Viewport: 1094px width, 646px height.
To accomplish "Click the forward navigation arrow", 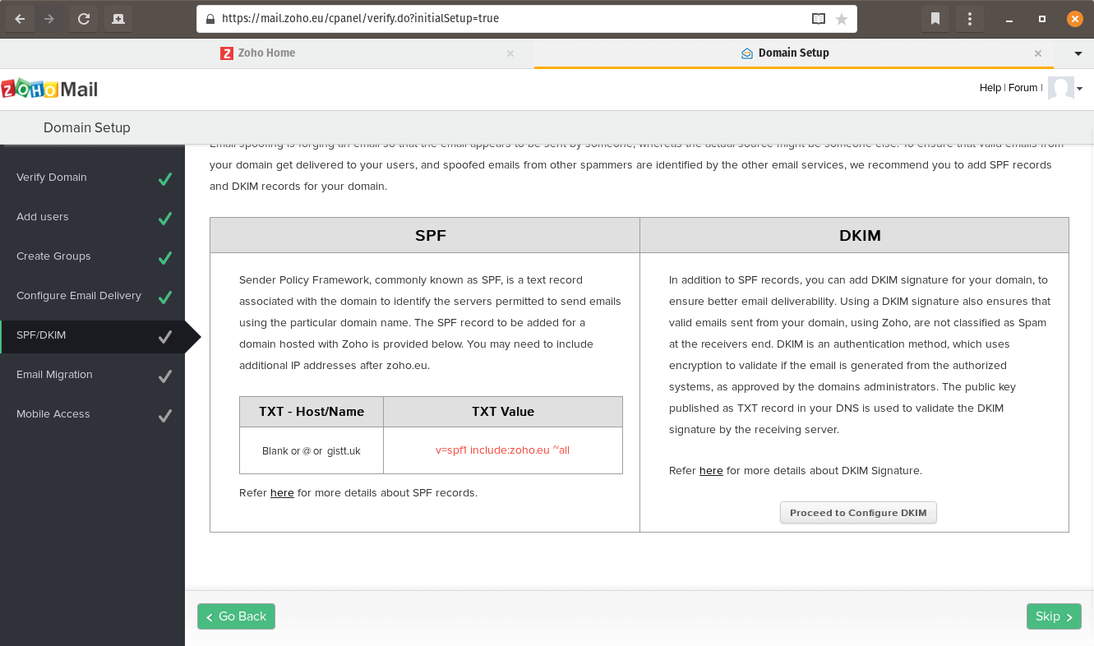I will (x=51, y=18).
